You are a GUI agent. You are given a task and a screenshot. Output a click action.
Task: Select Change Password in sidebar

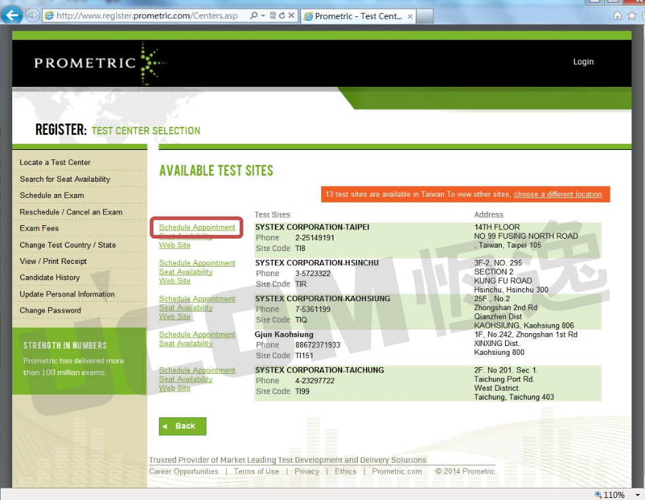point(50,311)
